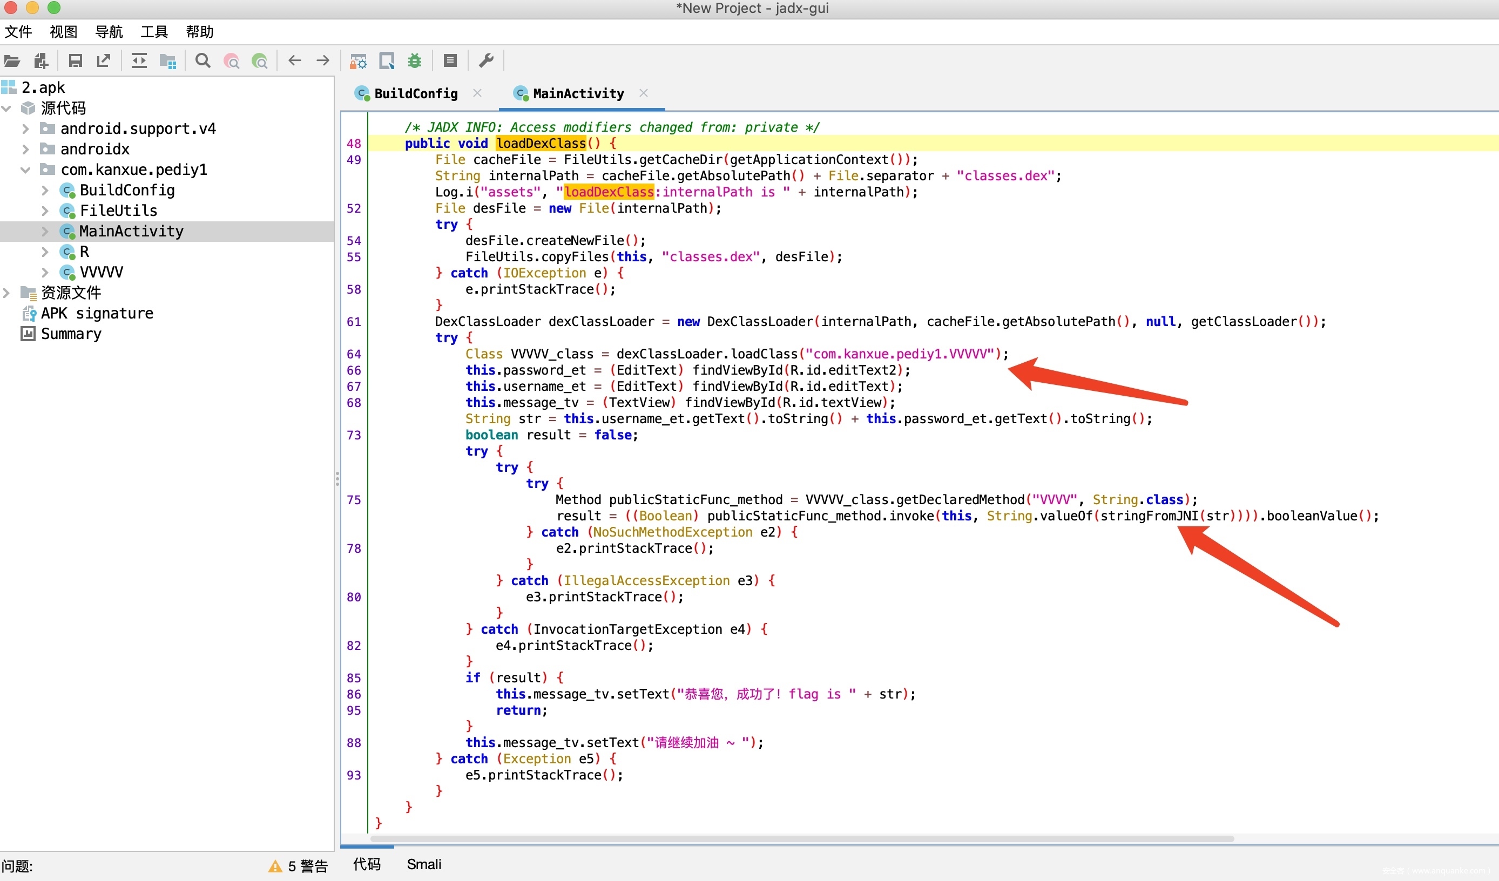The image size is (1499, 881).
Task: Open the 工具 menu
Action: coord(154,31)
